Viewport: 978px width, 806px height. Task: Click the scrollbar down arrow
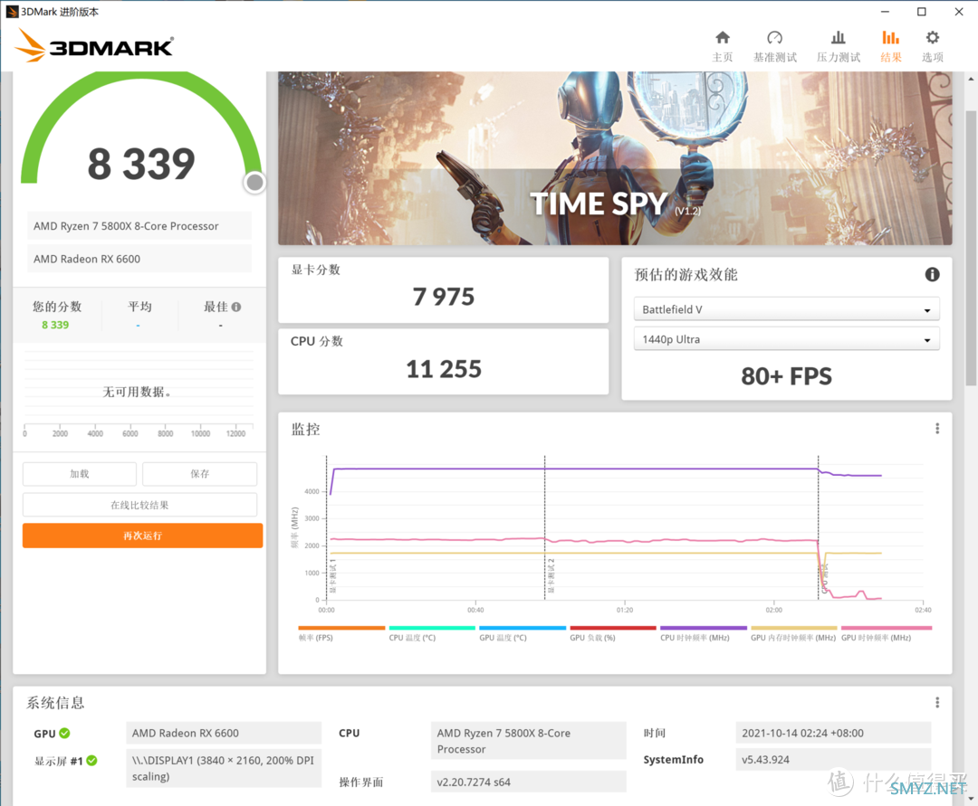(x=971, y=799)
